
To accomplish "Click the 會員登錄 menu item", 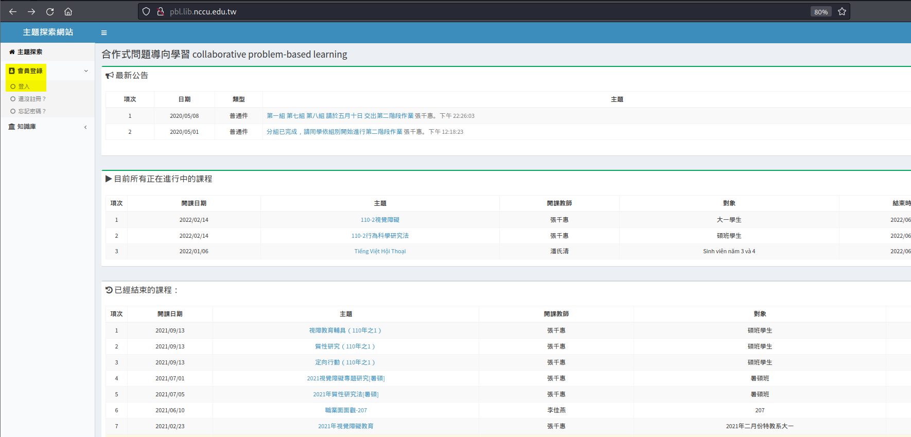I will 30,71.
